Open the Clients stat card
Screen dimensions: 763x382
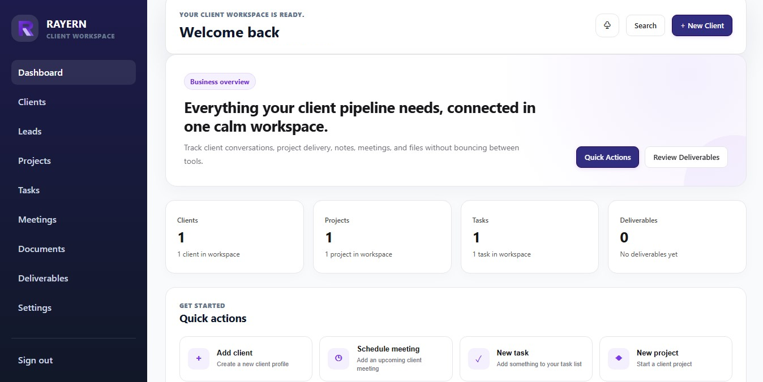click(234, 237)
